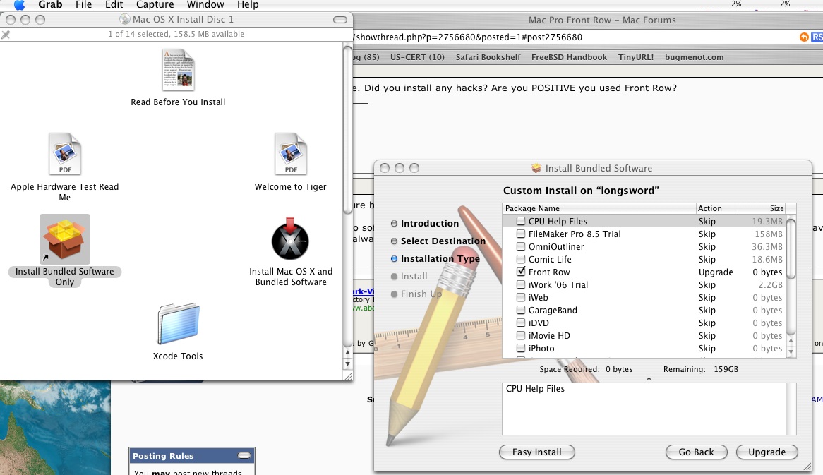This screenshot has width=823, height=475.
Task: Click the disc proxy icon in Finder title bar
Action: [x=124, y=20]
